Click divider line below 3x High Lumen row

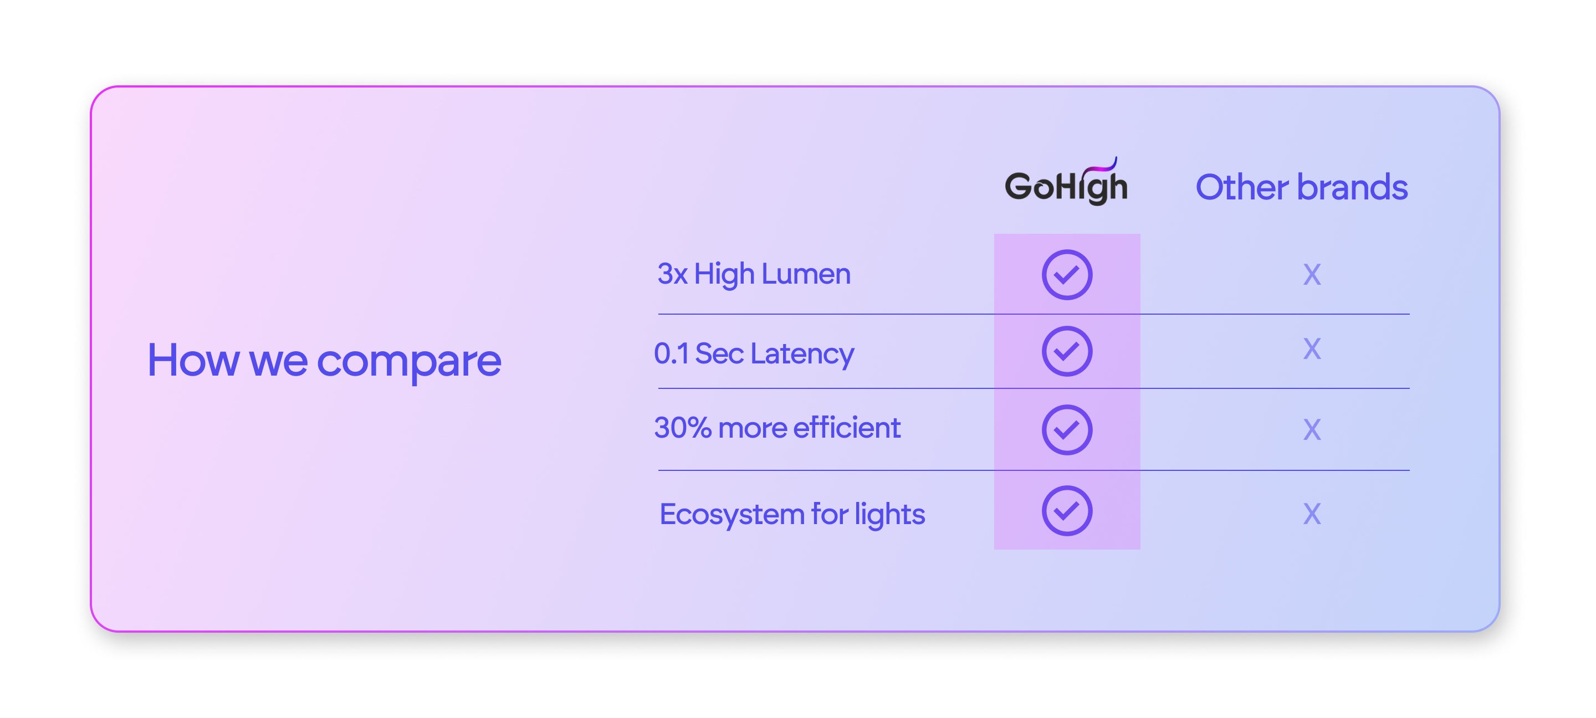tap(824, 314)
